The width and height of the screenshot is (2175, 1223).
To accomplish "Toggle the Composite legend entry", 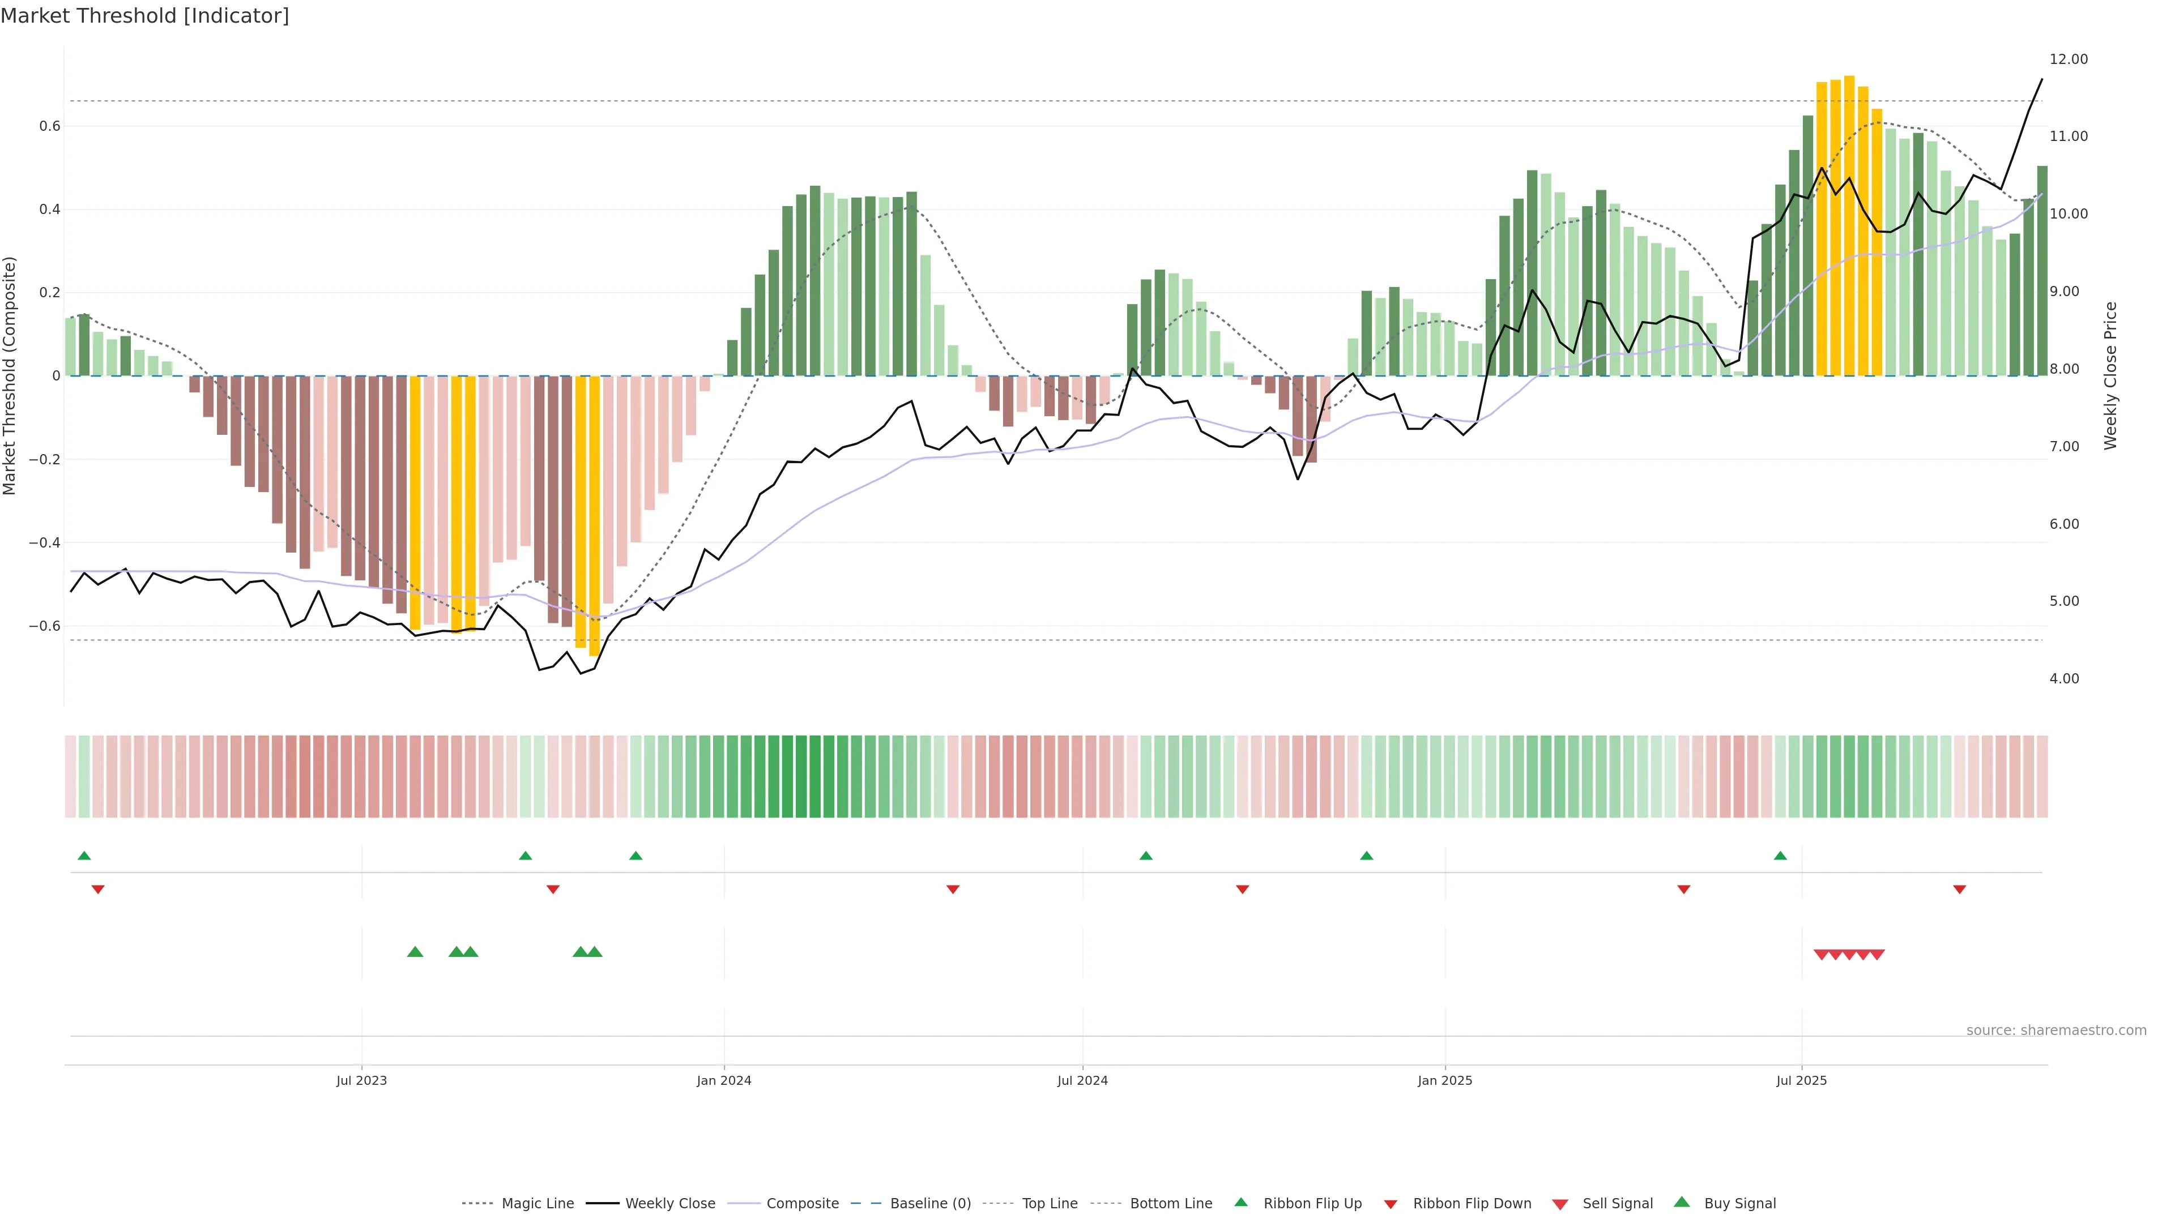I will [802, 1204].
